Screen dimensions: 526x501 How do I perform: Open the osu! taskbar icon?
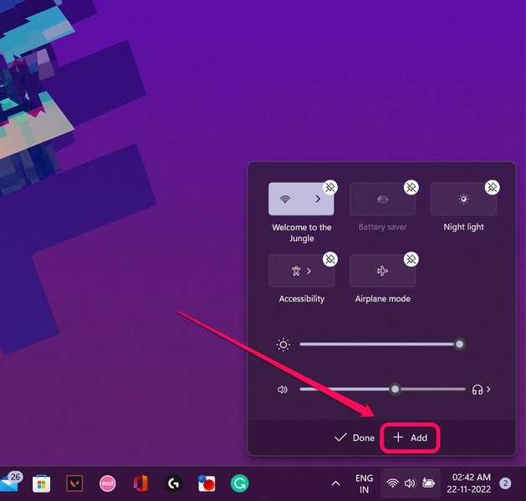click(x=107, y=483)
